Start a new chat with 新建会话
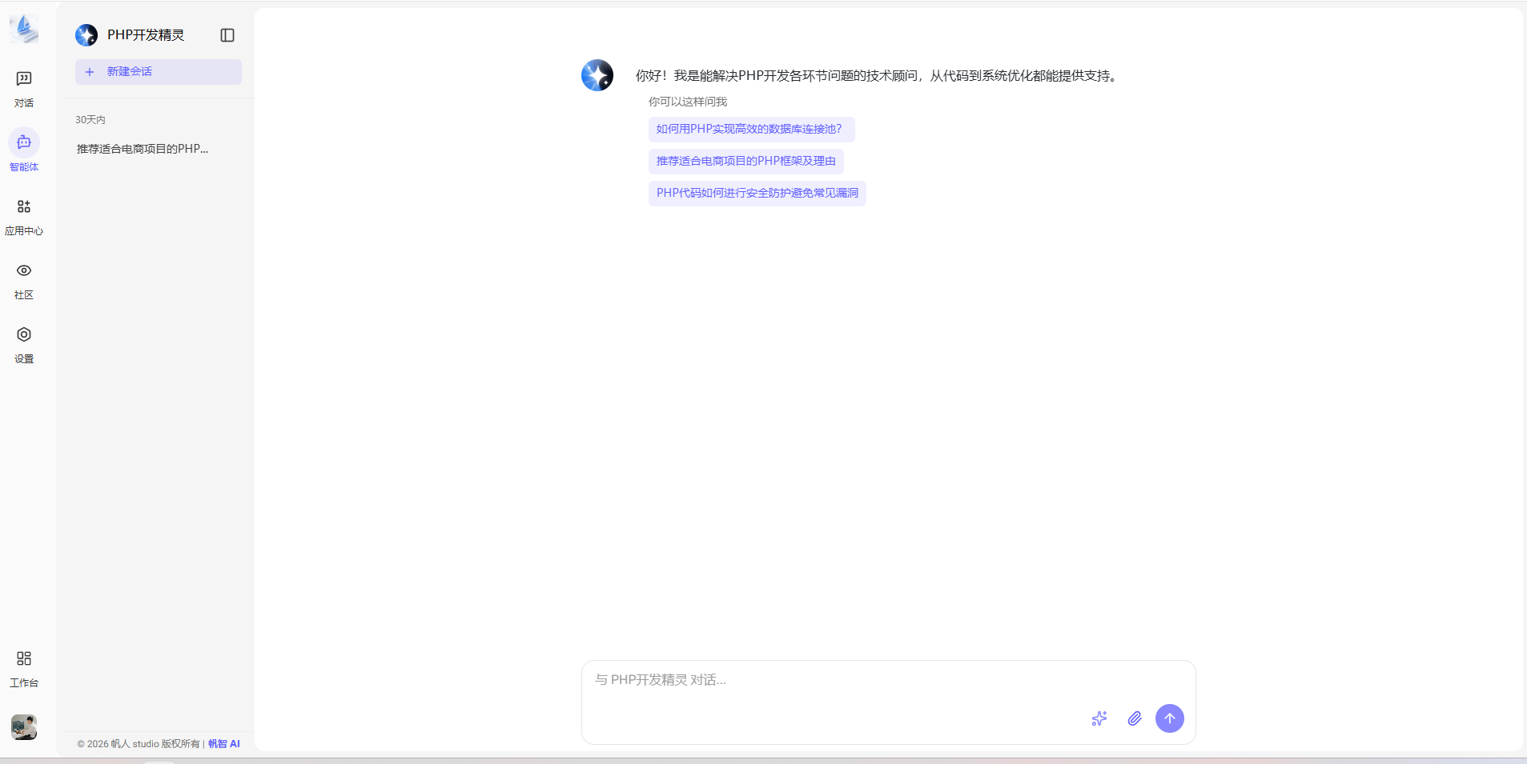Image resolution: width=1527 pixels, height=764 pixels. point(159,72)
